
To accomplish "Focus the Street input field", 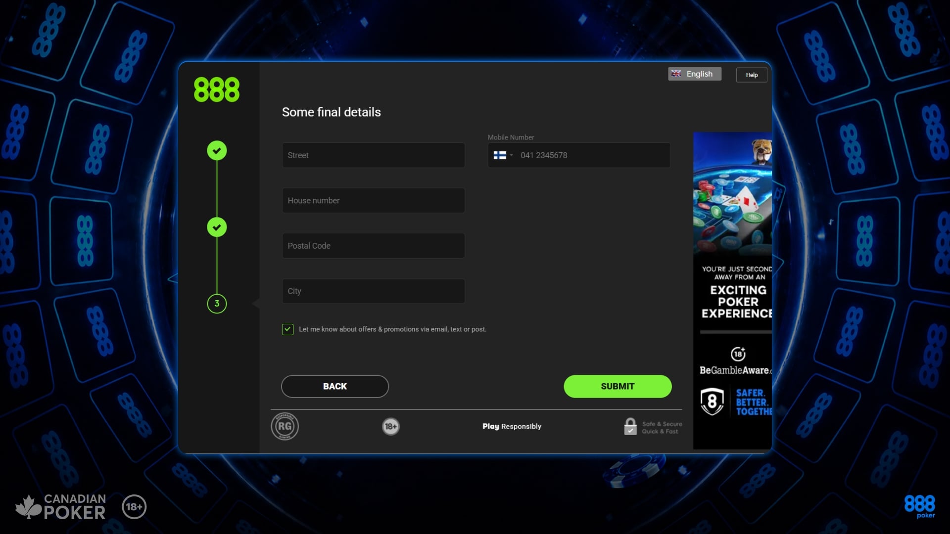I will 373,155.
